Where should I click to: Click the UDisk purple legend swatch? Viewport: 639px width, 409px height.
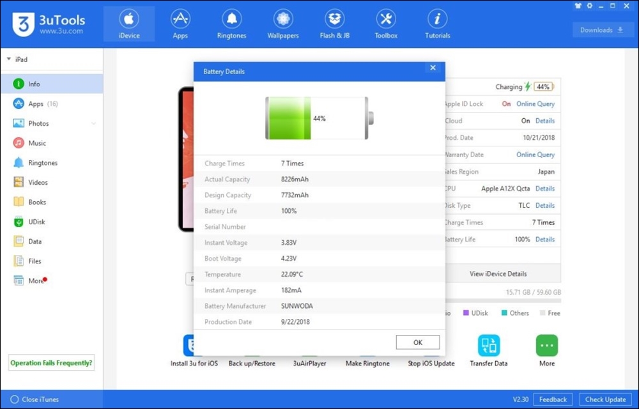pos(466,313)
